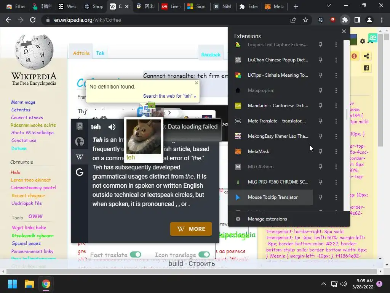Switch to the Extensions browser tab
The image size is (390, 293).
click(x=249, y=6)
